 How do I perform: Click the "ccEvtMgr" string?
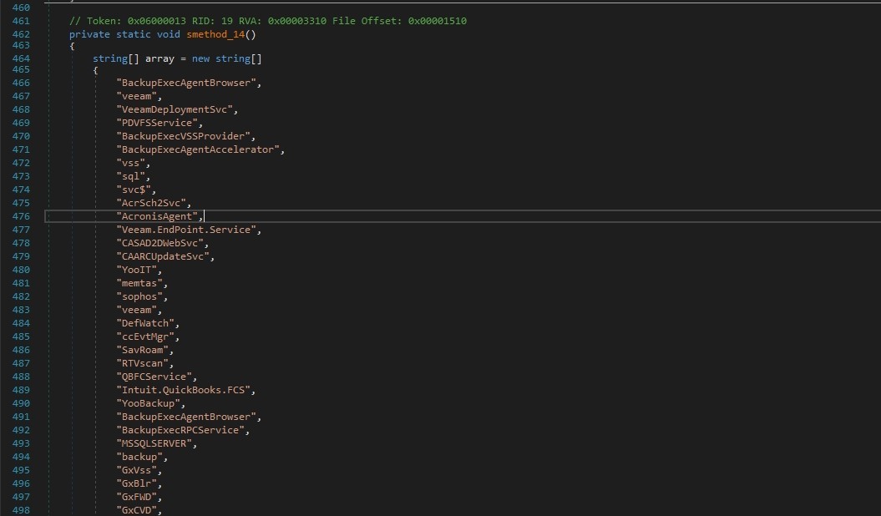point(145,336)
